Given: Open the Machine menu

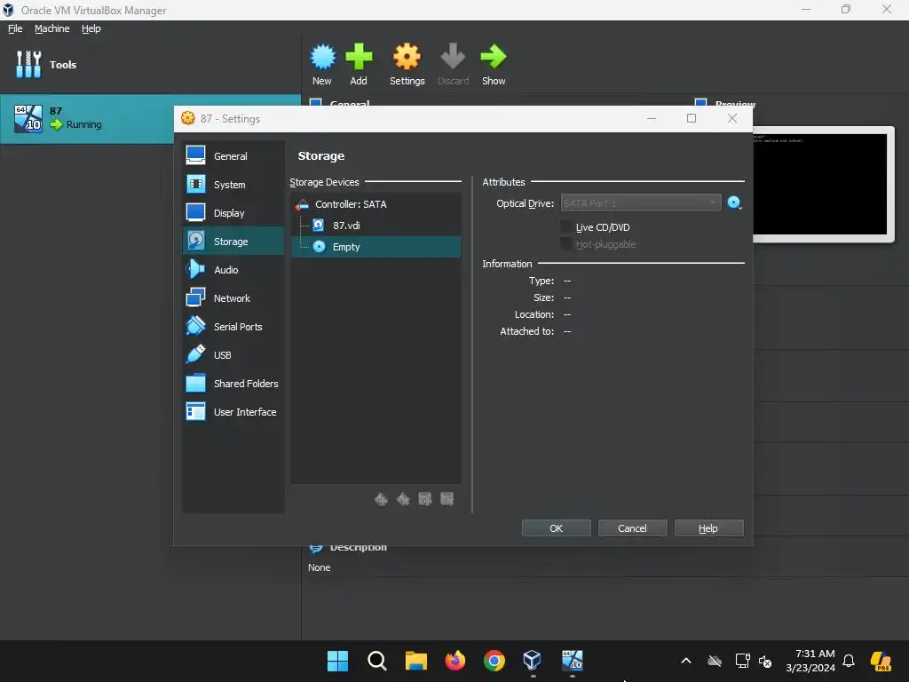Looking at the screenshot, I should (51, 28).
